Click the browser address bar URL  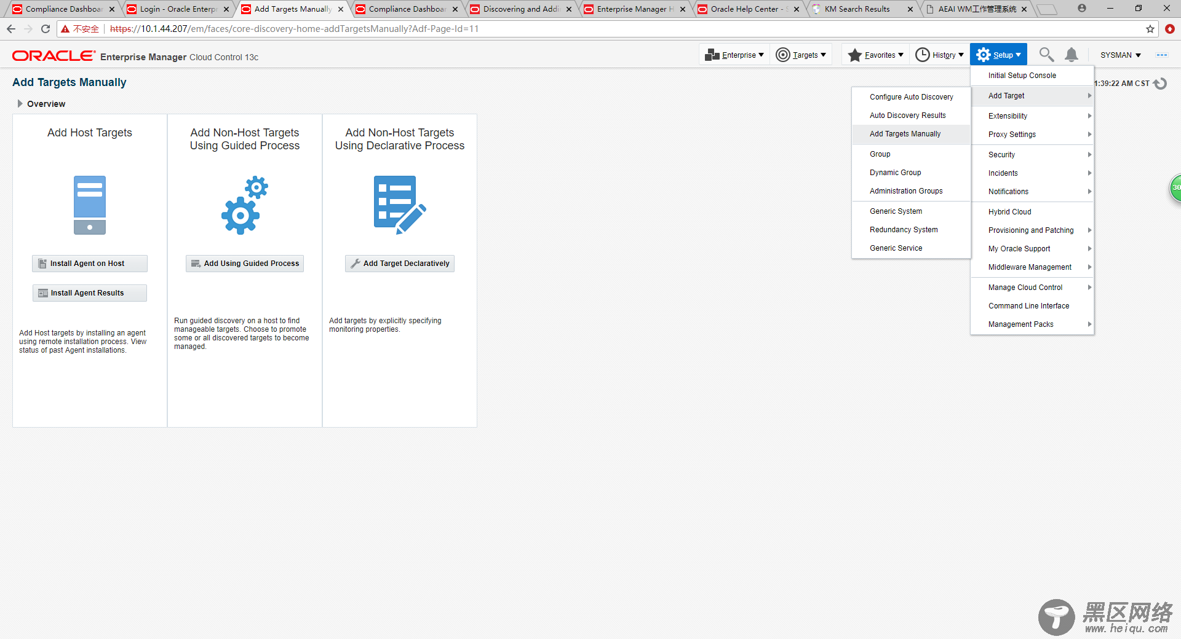pyautogui.click(x=294, y=29)
